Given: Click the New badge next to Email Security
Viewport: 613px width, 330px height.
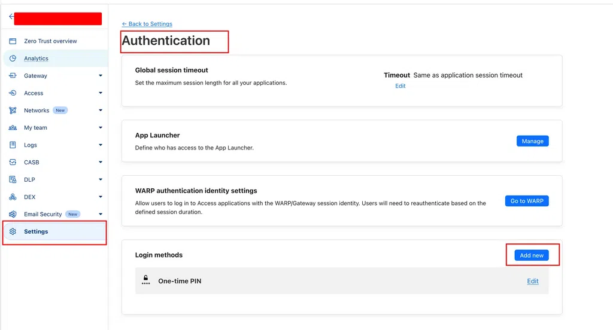Looking at the screenshot, I should point(72,214).
